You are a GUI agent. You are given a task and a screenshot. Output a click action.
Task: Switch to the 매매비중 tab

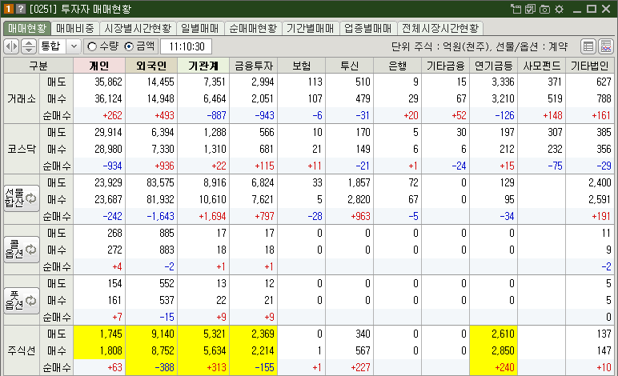75,28
